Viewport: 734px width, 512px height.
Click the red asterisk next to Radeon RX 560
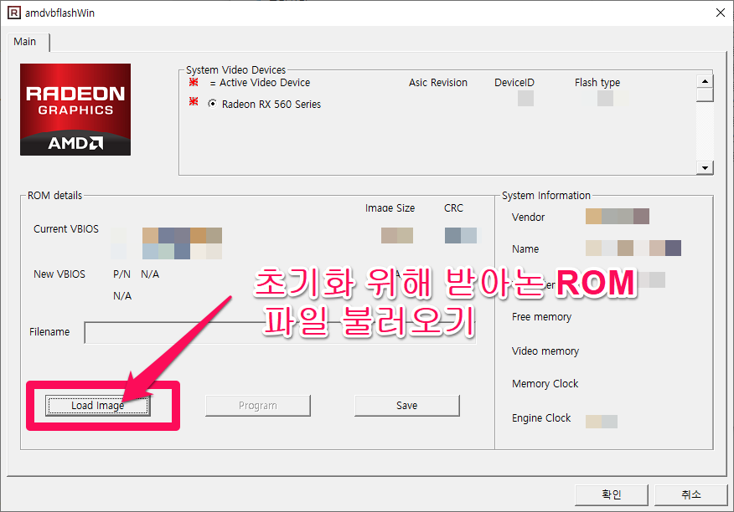[194, 104]
